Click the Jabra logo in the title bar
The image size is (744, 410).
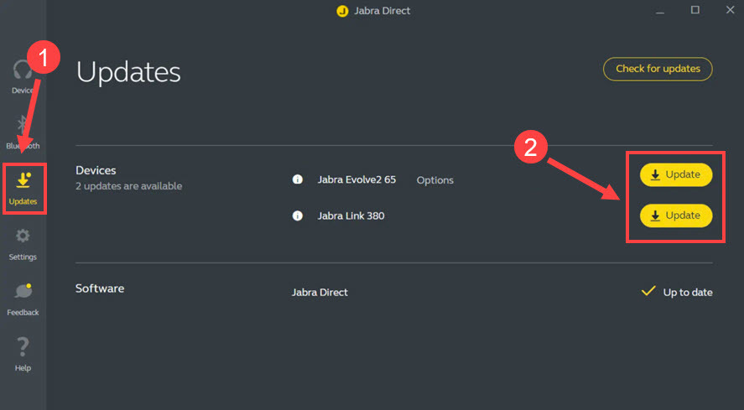(341, 11)
